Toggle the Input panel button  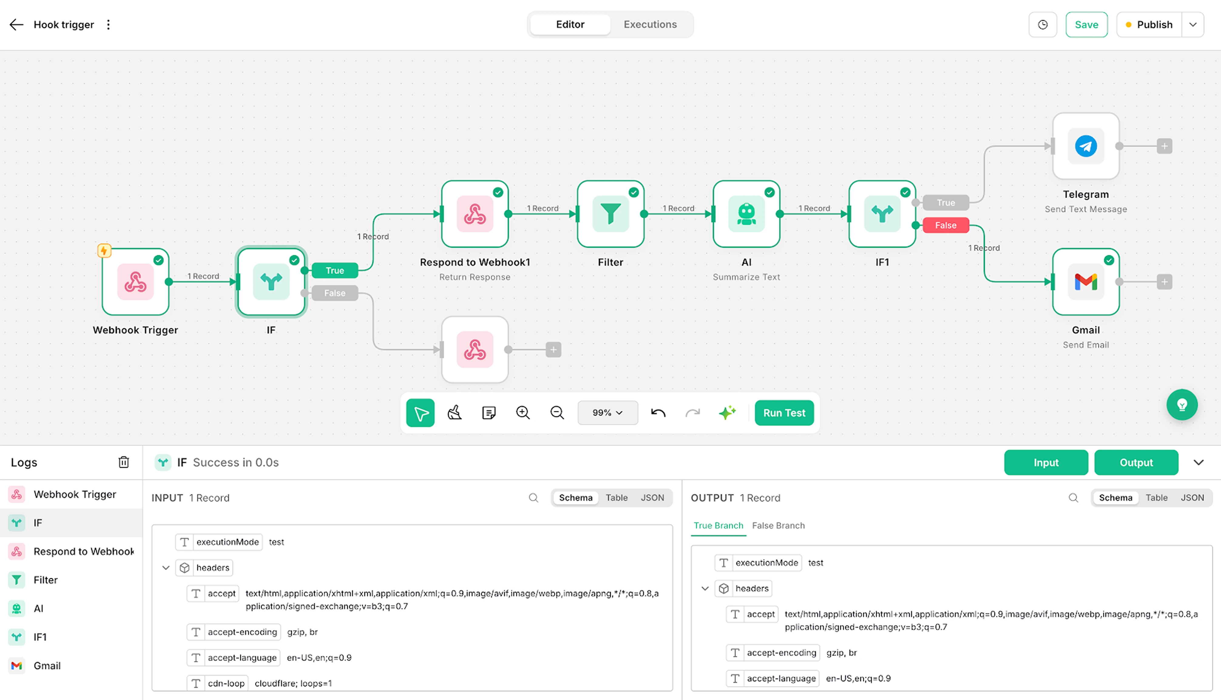1046,463
